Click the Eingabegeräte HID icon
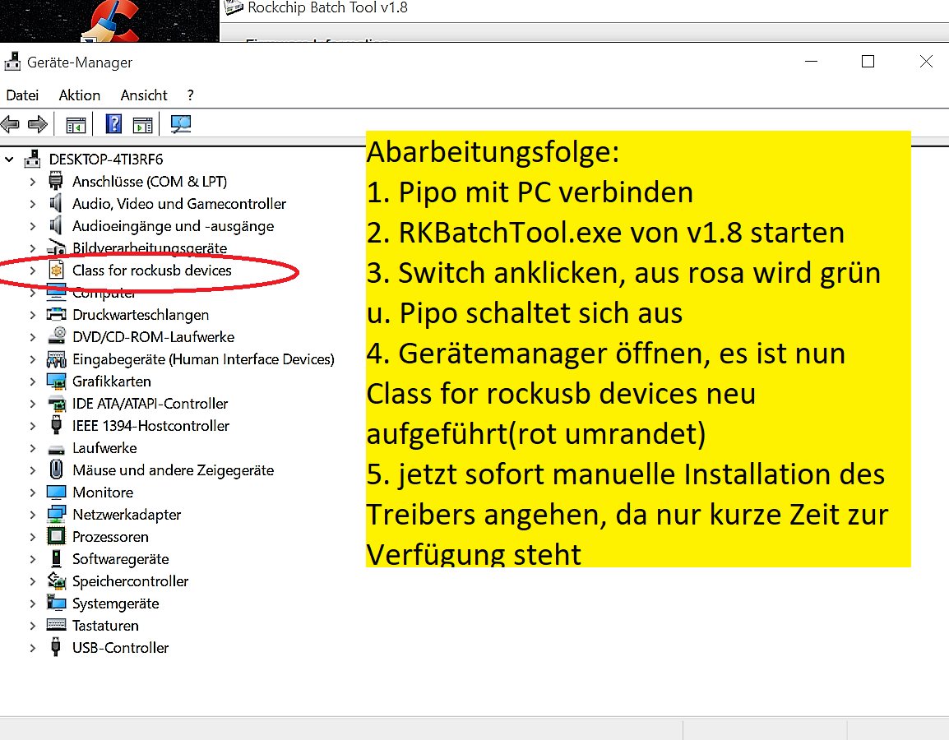Screen dimensions: 949x740 click(x=56, y=358)
